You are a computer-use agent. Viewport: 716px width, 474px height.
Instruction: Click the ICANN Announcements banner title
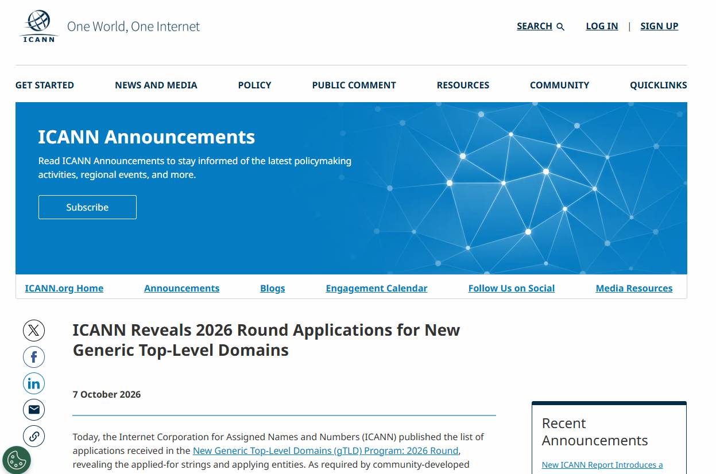pyautogui.click(x=146, y=137)
